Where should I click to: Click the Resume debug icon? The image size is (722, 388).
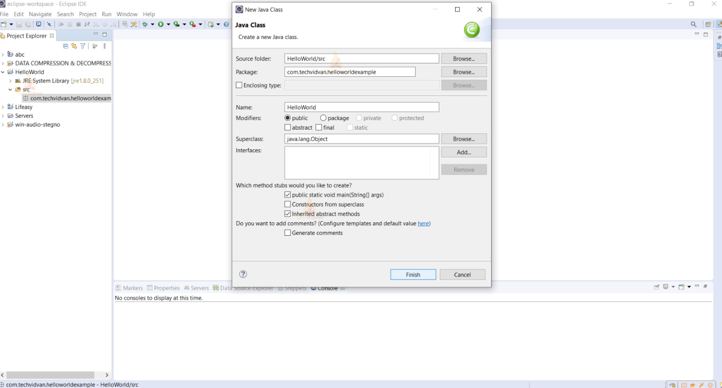coord(61,24)
